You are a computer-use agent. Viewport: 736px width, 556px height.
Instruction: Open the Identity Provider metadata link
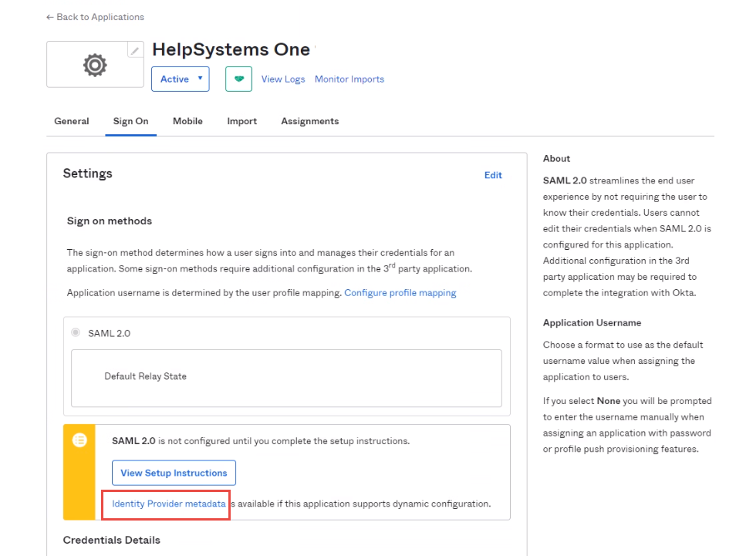coord(169,504)
